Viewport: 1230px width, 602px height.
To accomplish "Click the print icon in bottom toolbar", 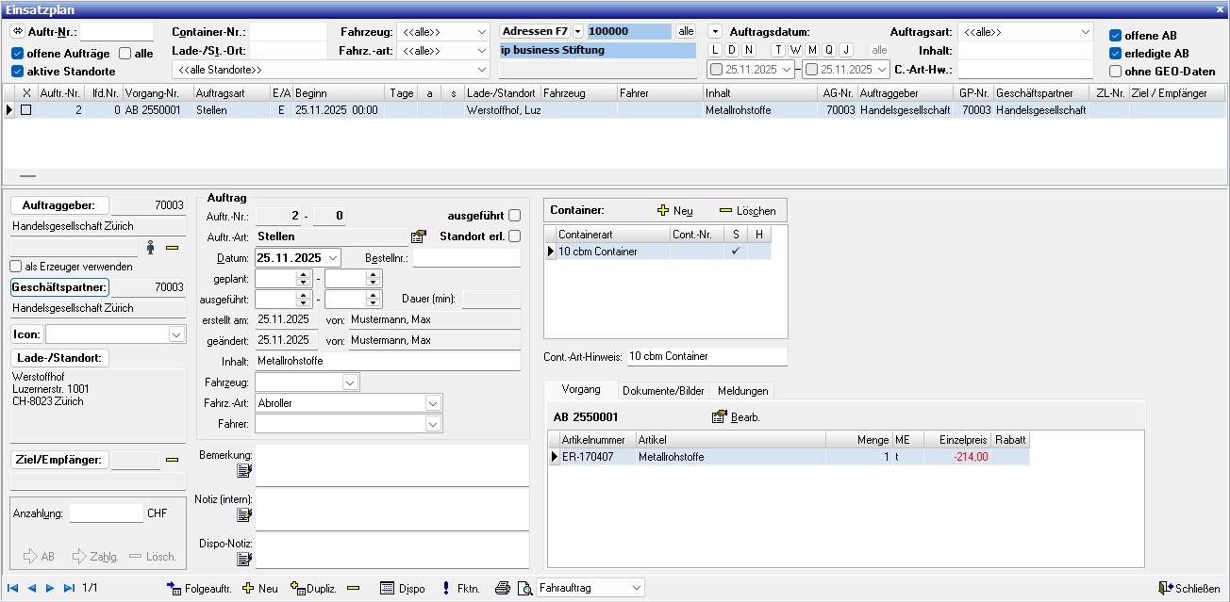I will pos(503,588).
